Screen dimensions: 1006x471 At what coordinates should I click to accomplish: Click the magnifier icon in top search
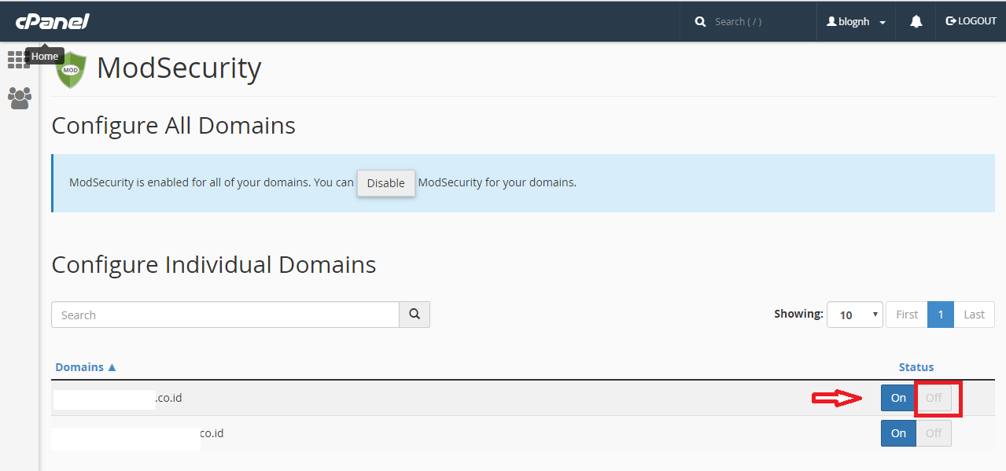pyautogui.click(x=700, y=22)
